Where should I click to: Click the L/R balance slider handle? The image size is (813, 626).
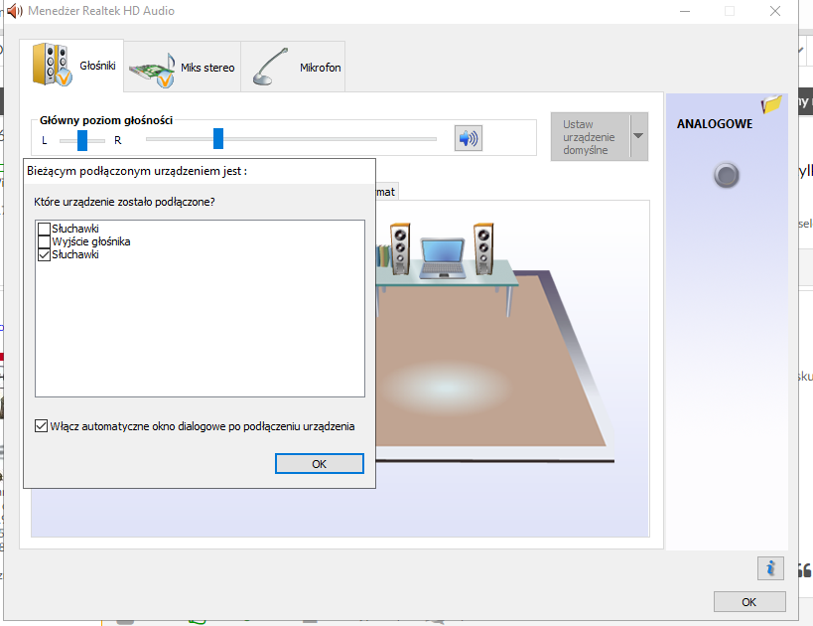point(82,140)
